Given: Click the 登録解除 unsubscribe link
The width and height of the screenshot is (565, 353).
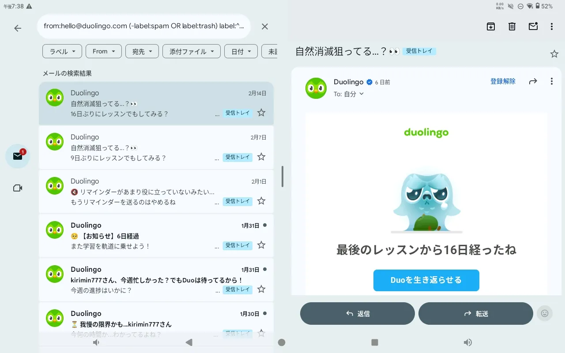Looking at the screenshot, I should pos(503,81).
